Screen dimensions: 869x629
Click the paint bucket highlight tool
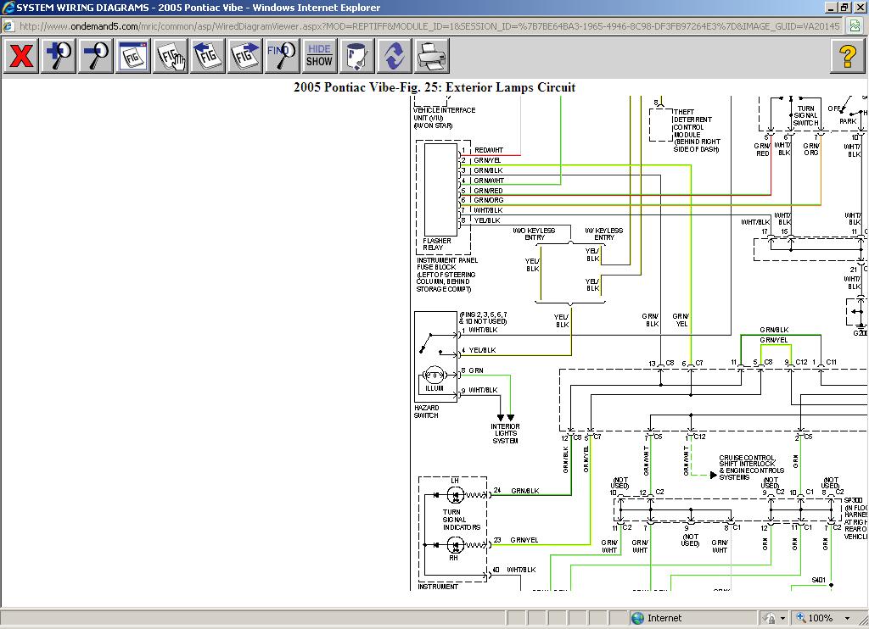[x=356, y=57]
